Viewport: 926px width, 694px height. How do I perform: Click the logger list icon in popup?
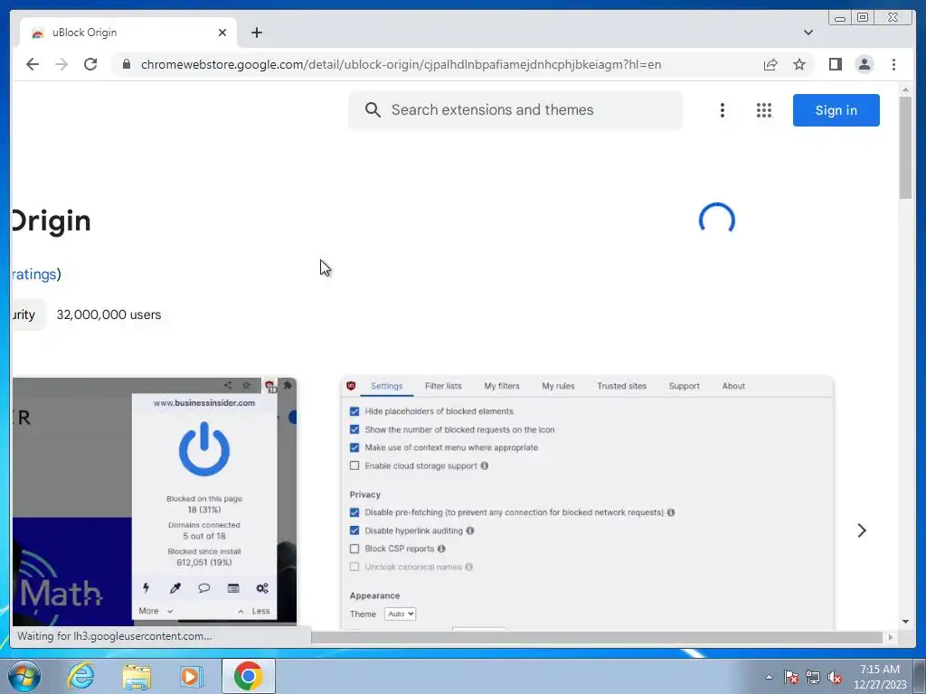(x=233, y=587)
